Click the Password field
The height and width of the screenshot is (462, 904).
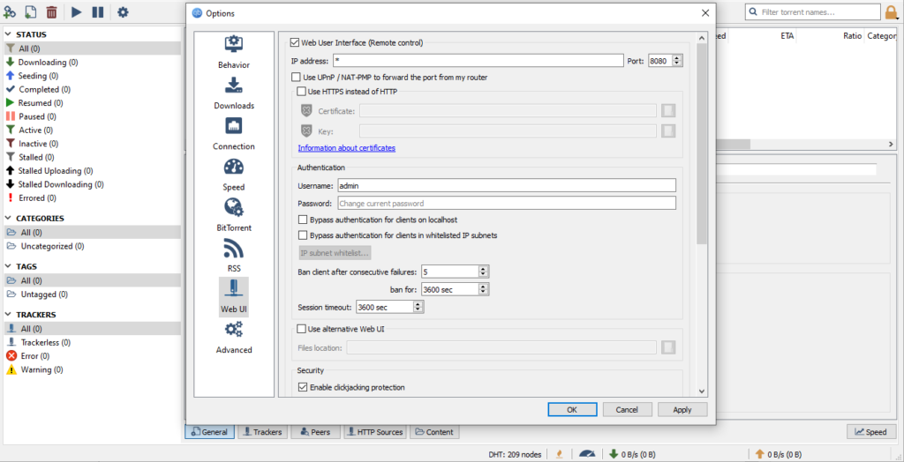coord(506,204)
